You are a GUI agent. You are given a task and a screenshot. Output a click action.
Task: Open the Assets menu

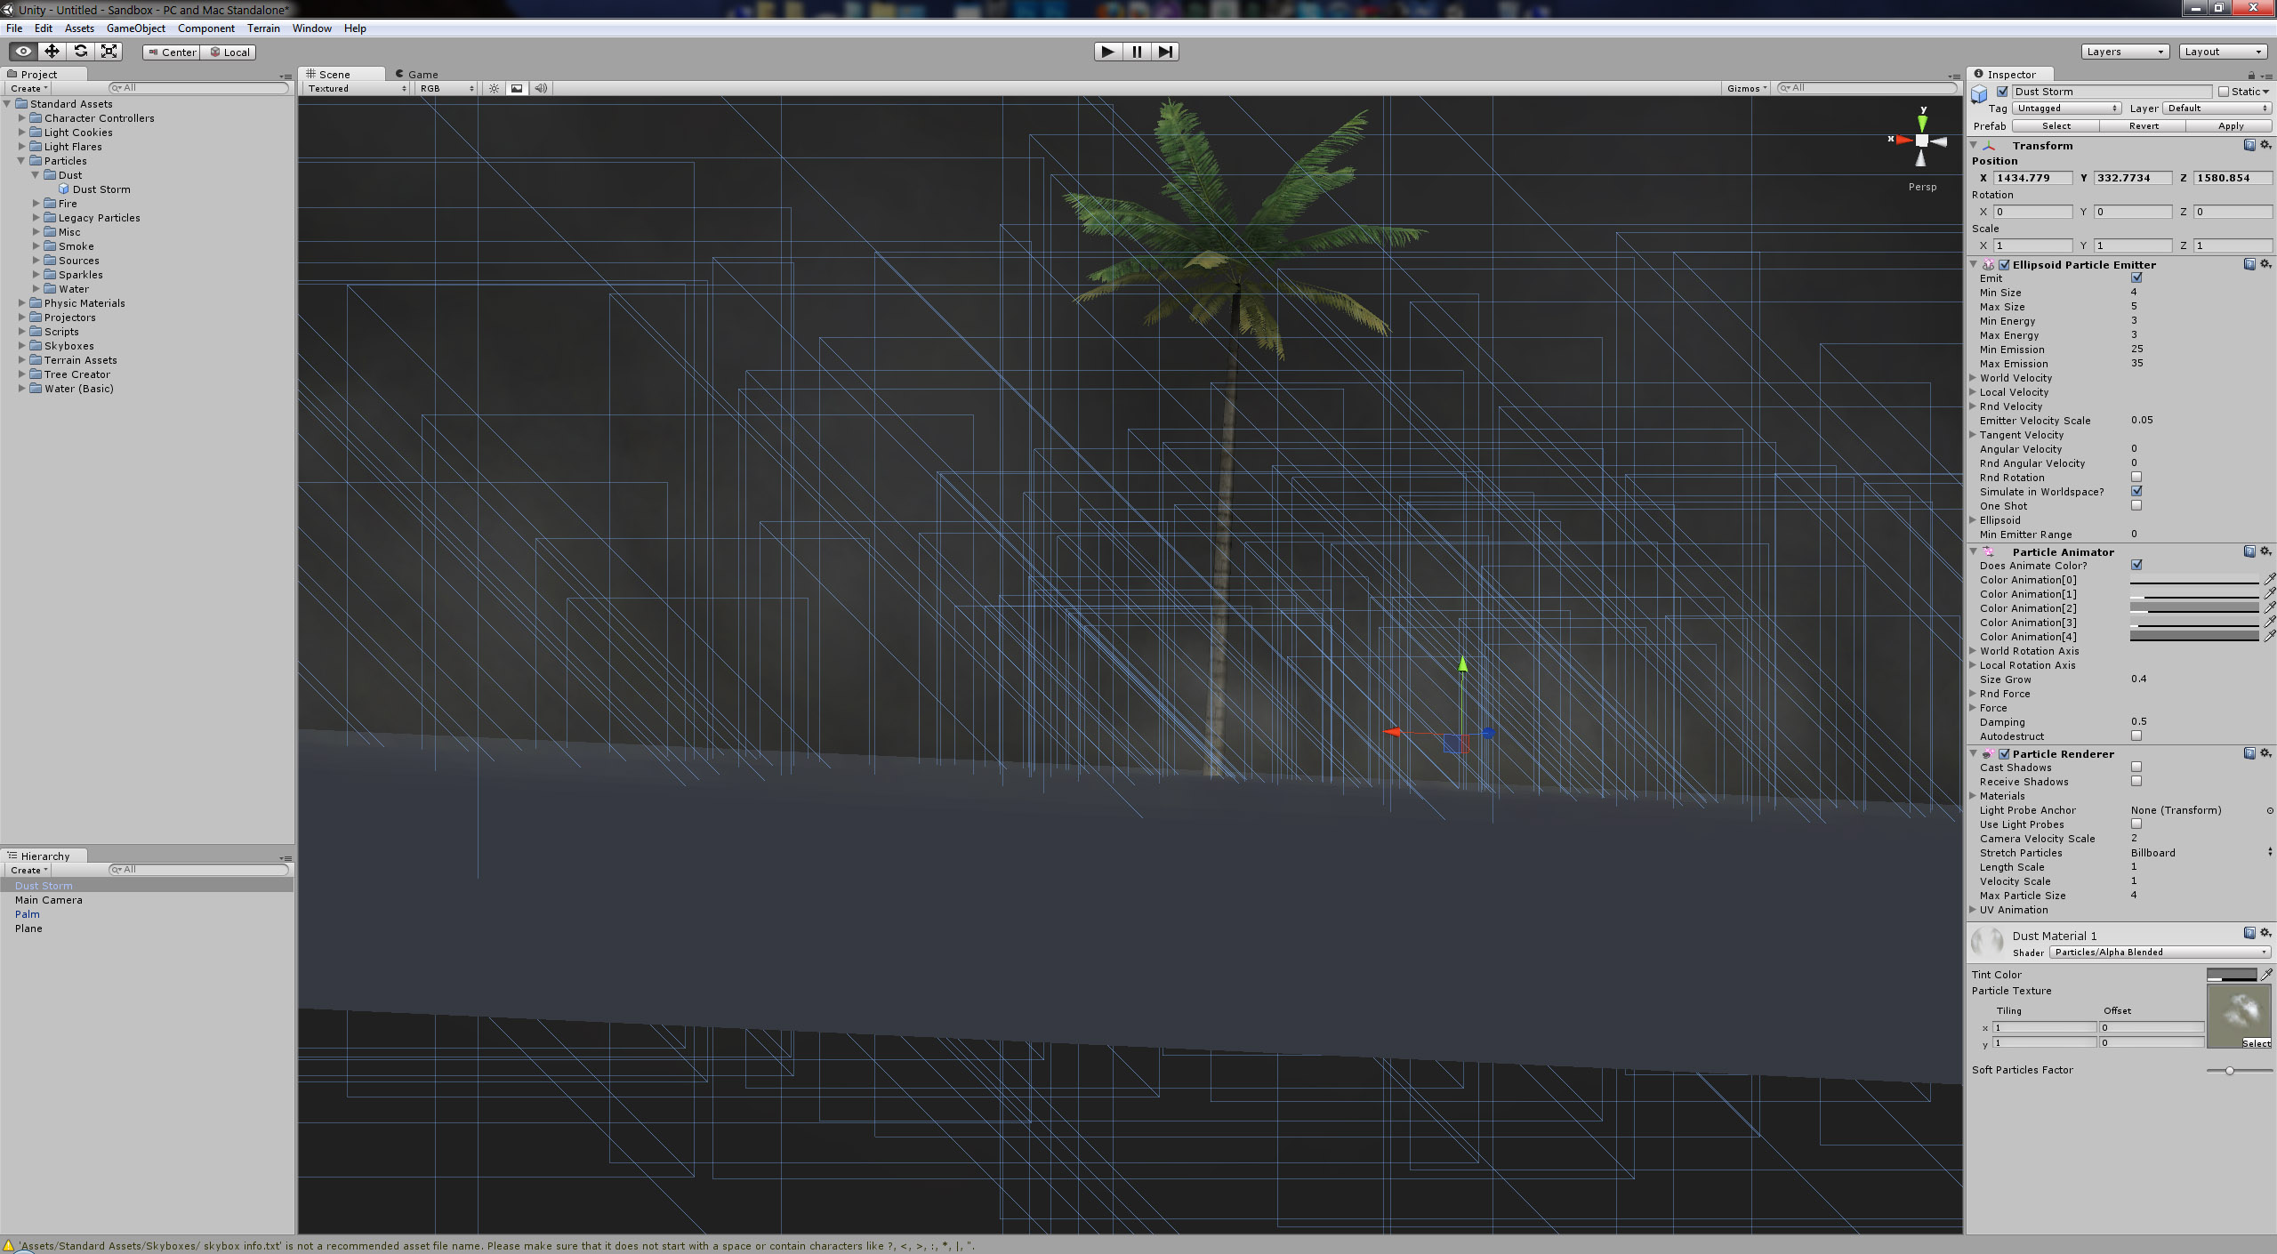pos(79,28)
